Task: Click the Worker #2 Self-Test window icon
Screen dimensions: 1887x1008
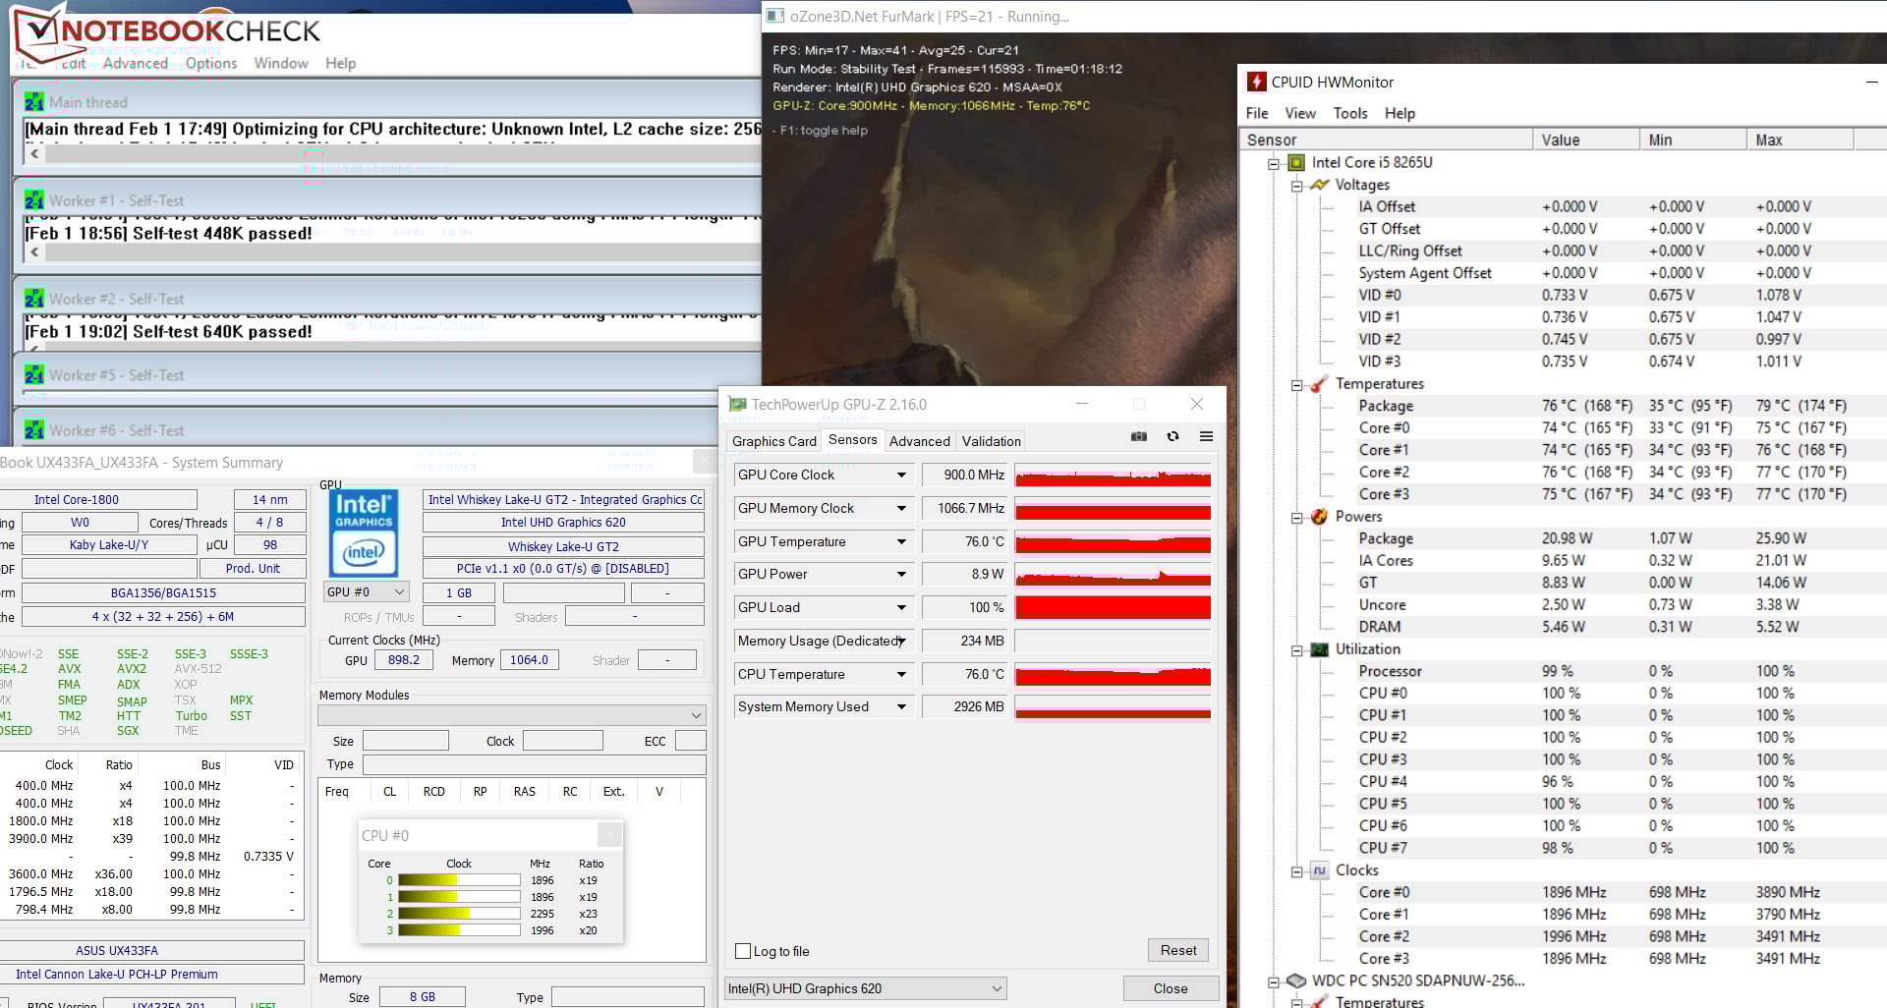Action: click(x=34, y=299)
